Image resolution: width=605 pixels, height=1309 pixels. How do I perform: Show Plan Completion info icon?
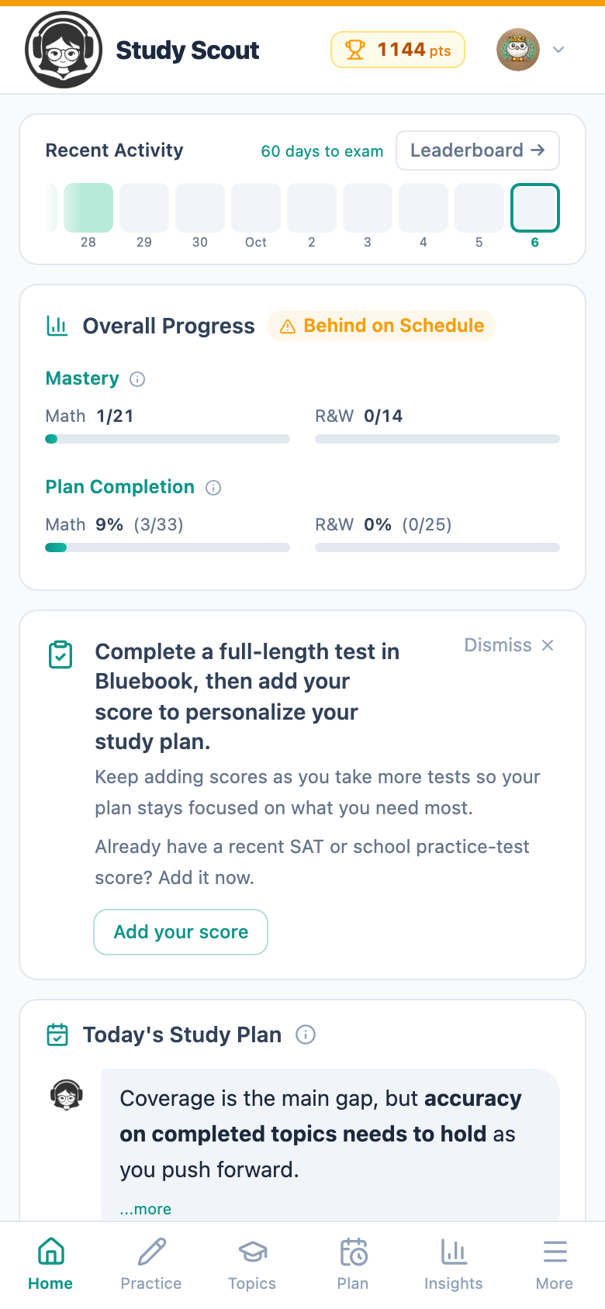pyautogui.click(x=213, y=488)
